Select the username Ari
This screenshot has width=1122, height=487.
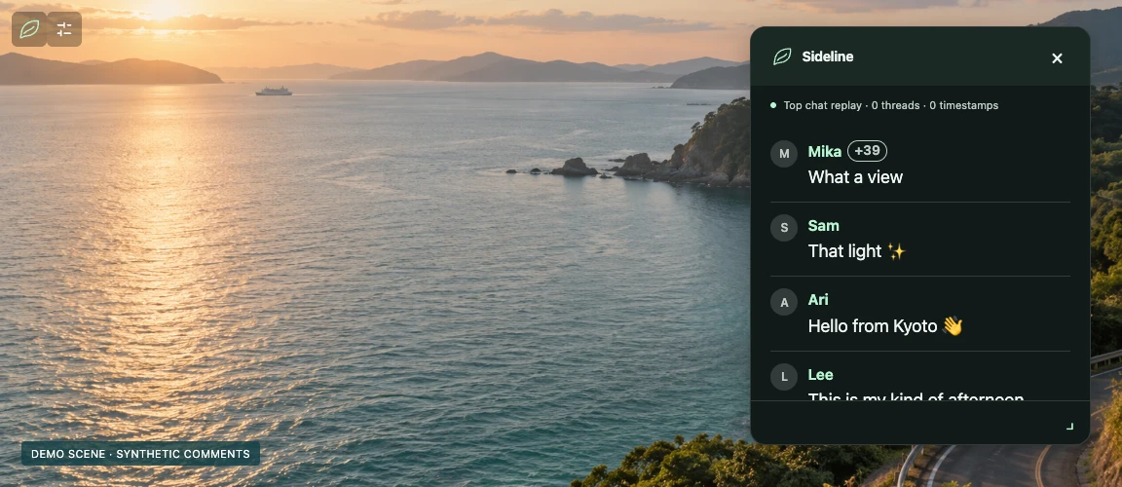[x=818, y=300]
